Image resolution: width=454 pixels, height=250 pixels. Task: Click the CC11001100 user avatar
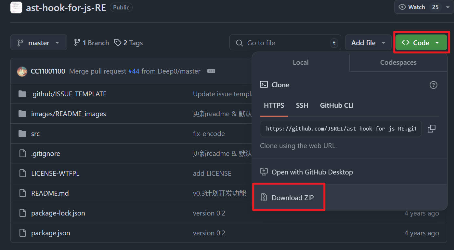(x=22, y=71)
